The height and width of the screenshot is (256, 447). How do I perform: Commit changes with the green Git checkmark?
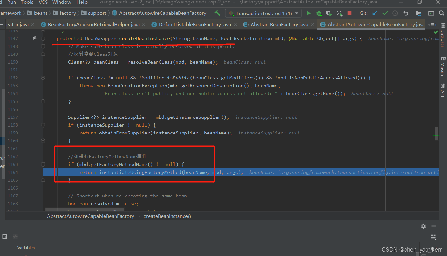pos(385,13)
